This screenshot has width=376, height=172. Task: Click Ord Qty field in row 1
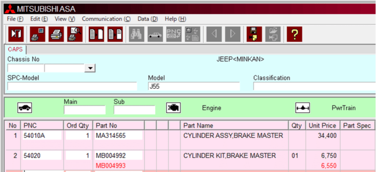[x=78, y=135]
